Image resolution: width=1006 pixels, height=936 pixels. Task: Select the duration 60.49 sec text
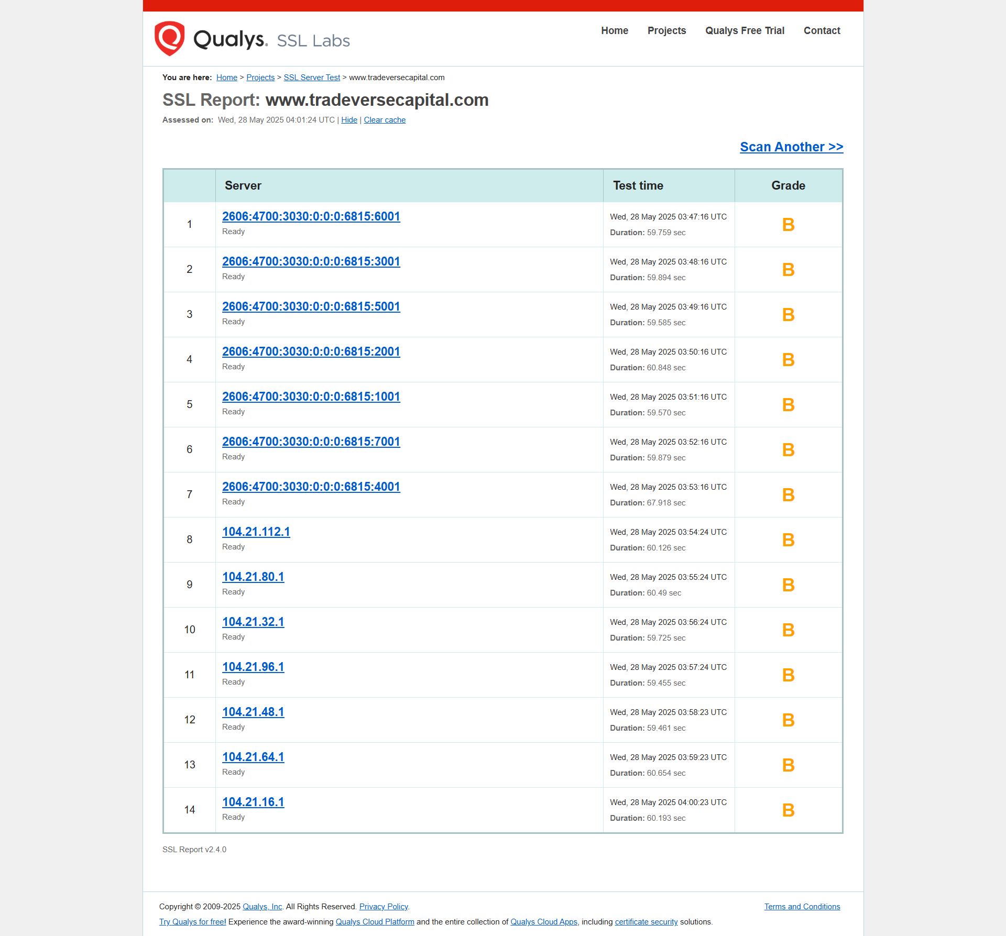click(x=646, y=593)
